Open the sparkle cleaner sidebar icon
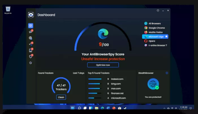Viewport: 198px width, 114px height. [x=31, y=44]
